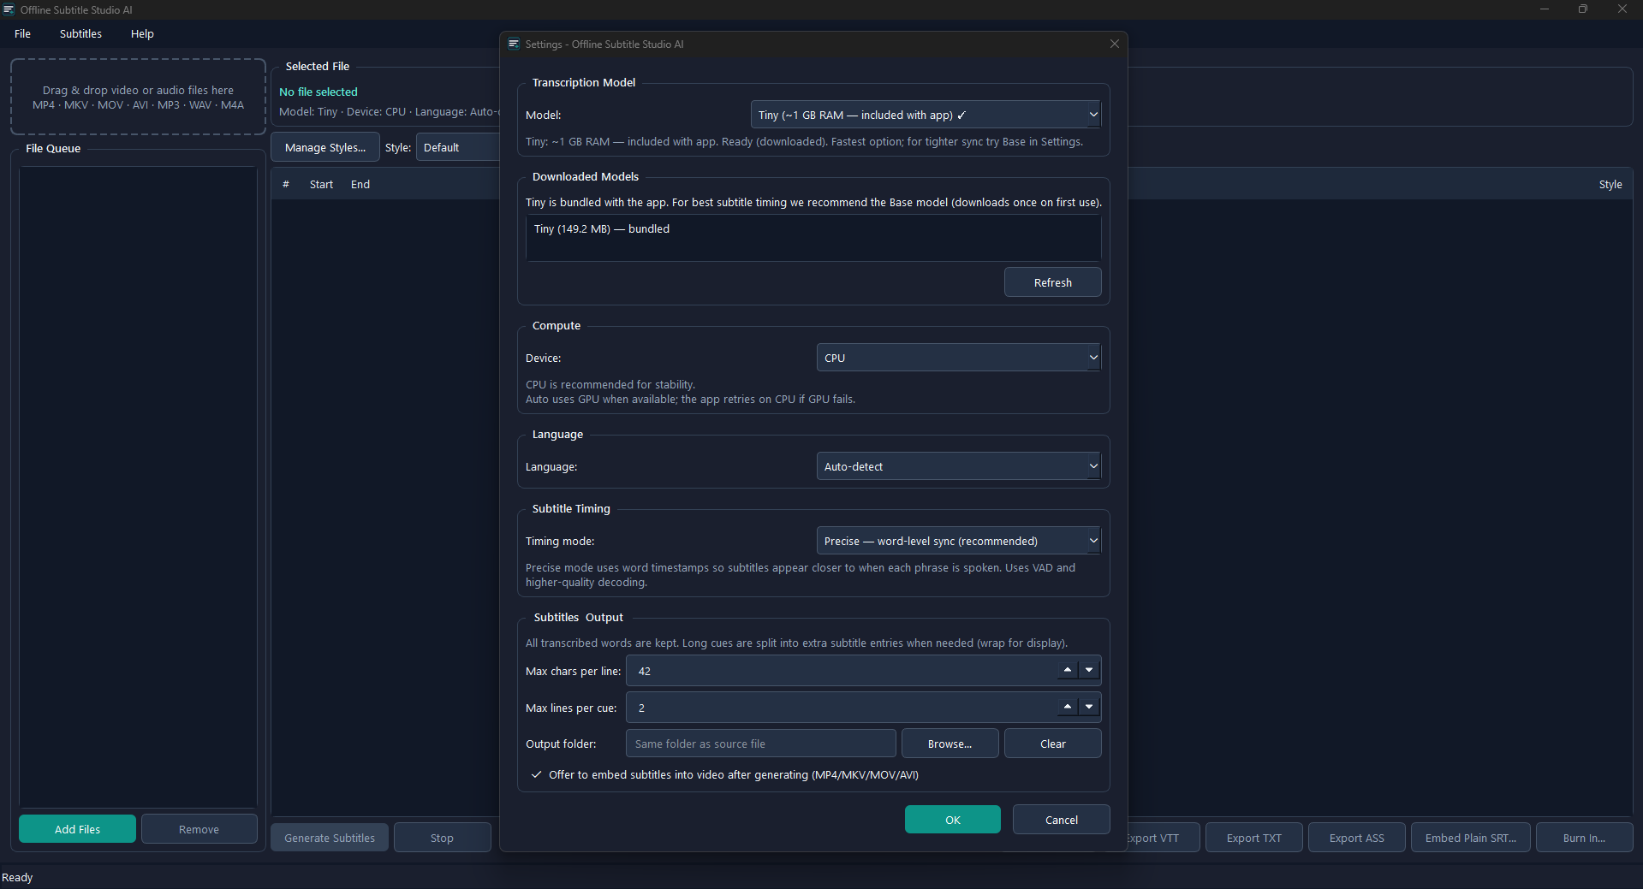
Task: Click the drag and drop file area
Action: click(138, 97)
